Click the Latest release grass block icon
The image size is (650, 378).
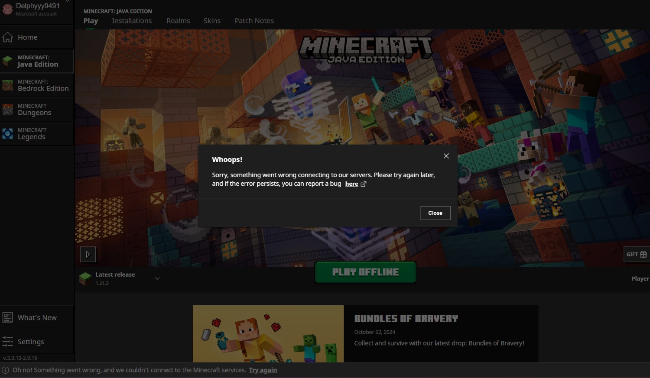(85, 278)
